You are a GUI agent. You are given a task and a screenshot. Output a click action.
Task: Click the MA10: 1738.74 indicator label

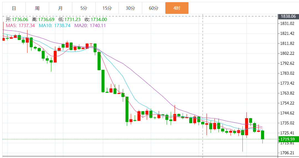[x=55, y=25]
